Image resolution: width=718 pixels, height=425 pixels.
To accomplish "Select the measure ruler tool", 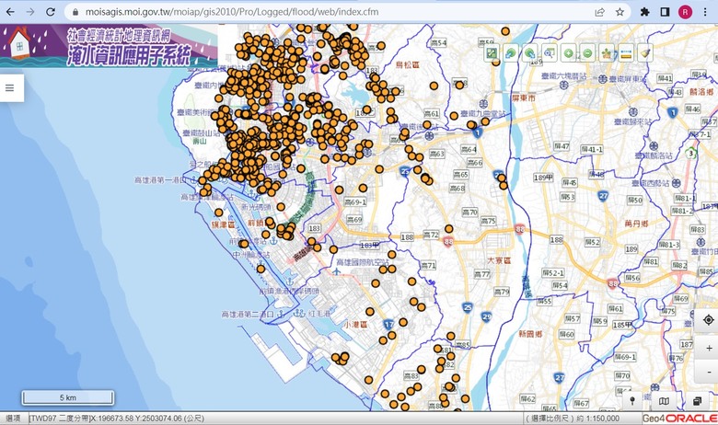I will (626, 53).
